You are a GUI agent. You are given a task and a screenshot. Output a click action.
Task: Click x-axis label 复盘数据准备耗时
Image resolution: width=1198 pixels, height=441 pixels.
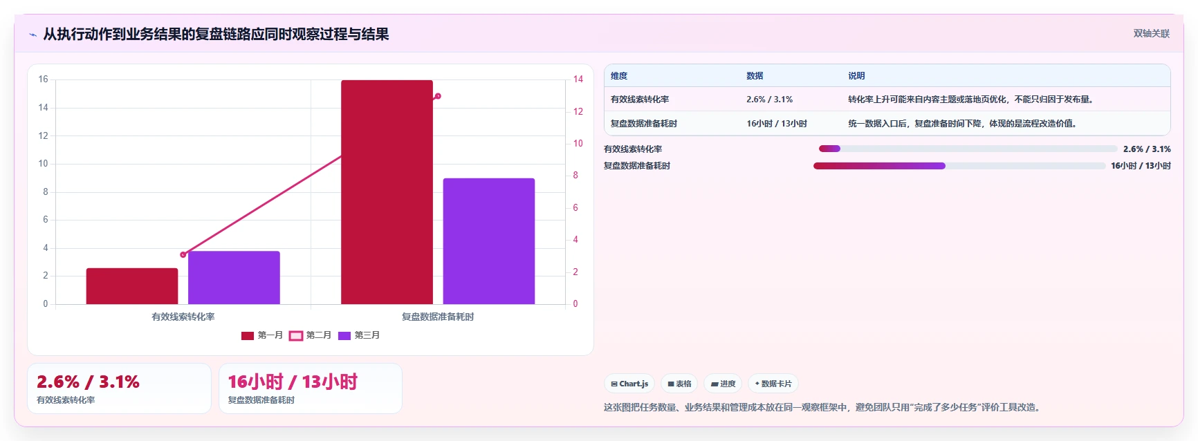pyautogui.click(x=438, y=317)
